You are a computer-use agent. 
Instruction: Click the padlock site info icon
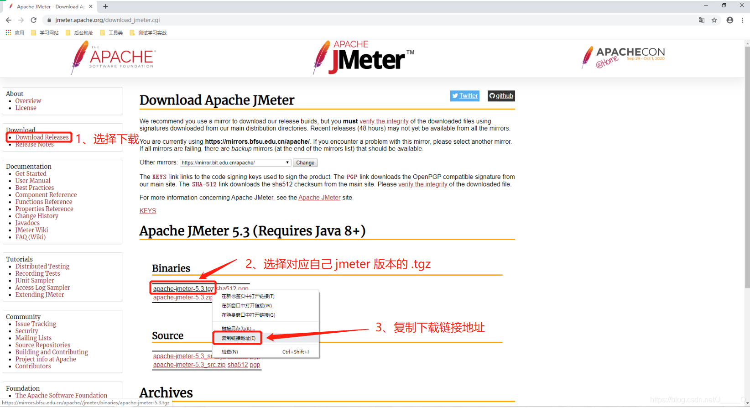[x=49, y=20]
